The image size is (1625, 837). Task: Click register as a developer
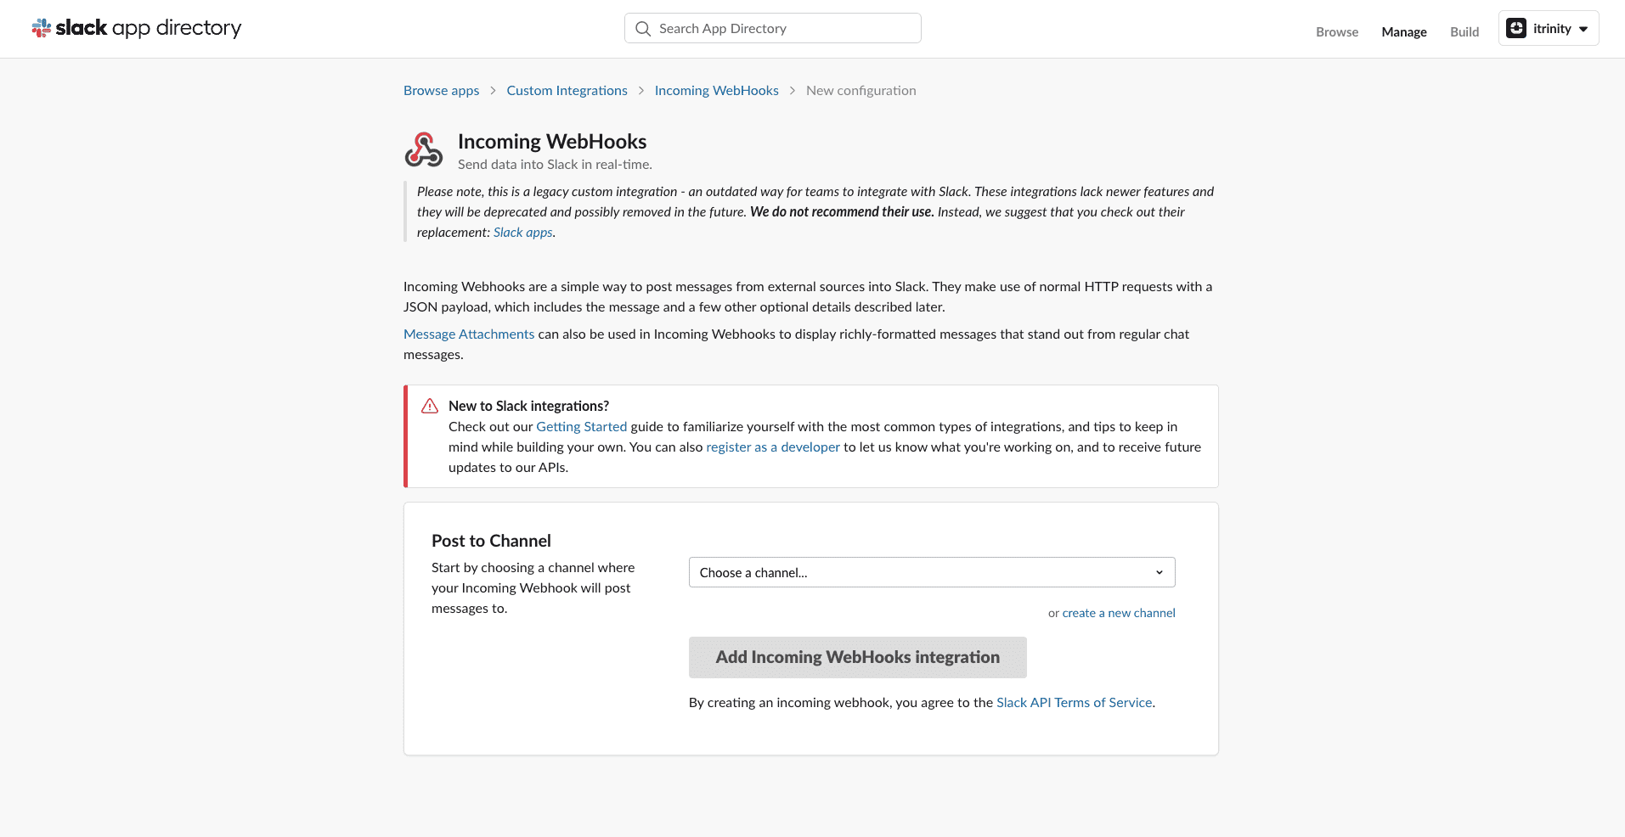pos(772,447)
